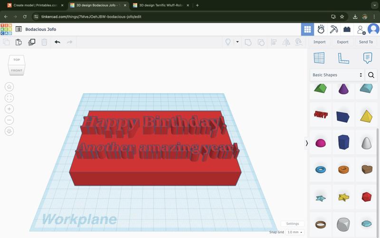Open the Sim Lab icon

(321, 29)
